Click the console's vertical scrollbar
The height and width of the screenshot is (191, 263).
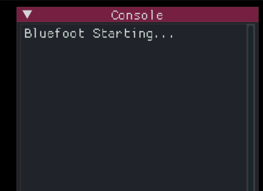250,105
